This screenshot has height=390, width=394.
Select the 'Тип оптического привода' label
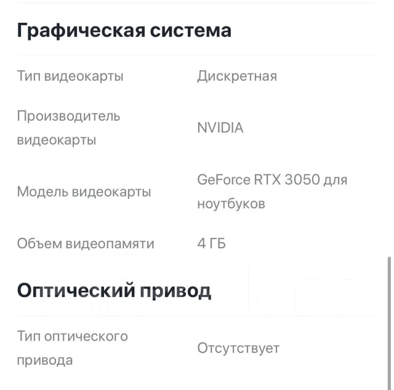tap(73, 348)
